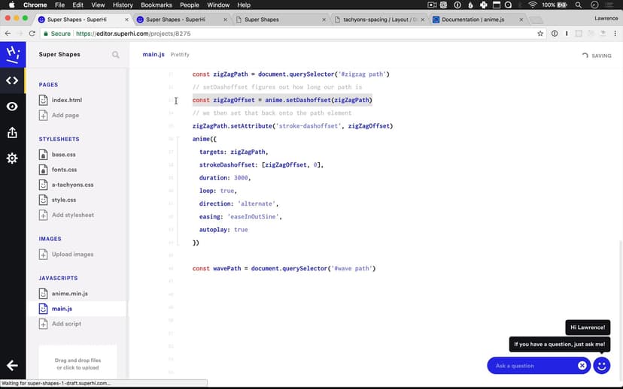Viewport: 623px width, 389px height.
Task: Open style.css stylesheet
Action: (x=64, y=200)
